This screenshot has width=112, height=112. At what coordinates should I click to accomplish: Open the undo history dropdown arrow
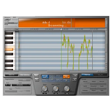click(37, 79)
